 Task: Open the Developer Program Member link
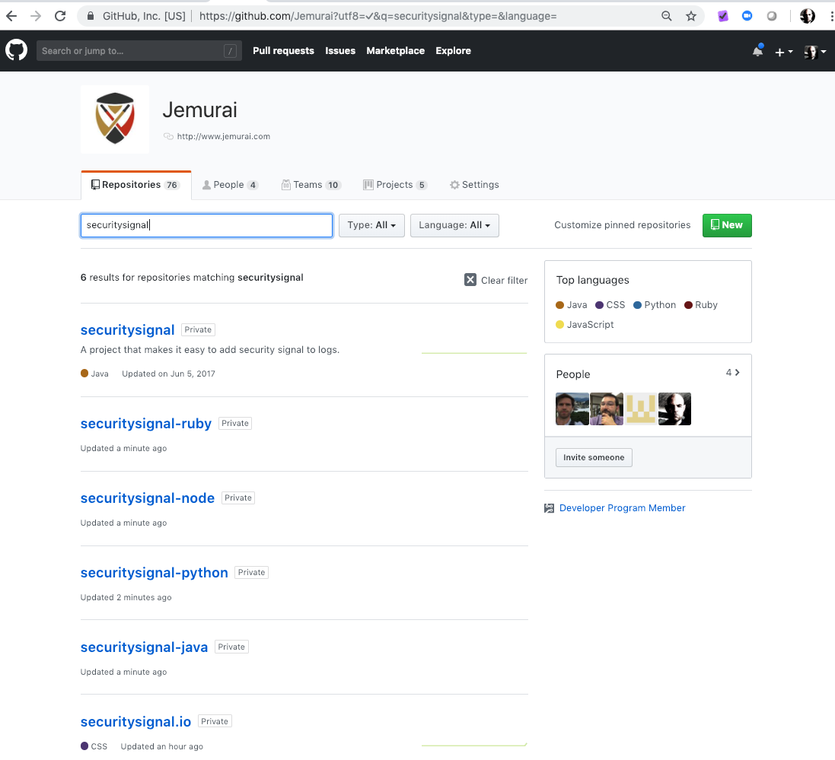622,508
